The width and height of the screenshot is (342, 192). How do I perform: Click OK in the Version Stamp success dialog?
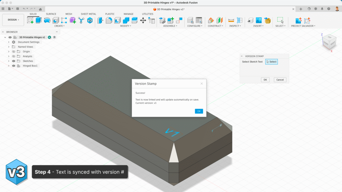pyautogui.click(x=199, y=111)
